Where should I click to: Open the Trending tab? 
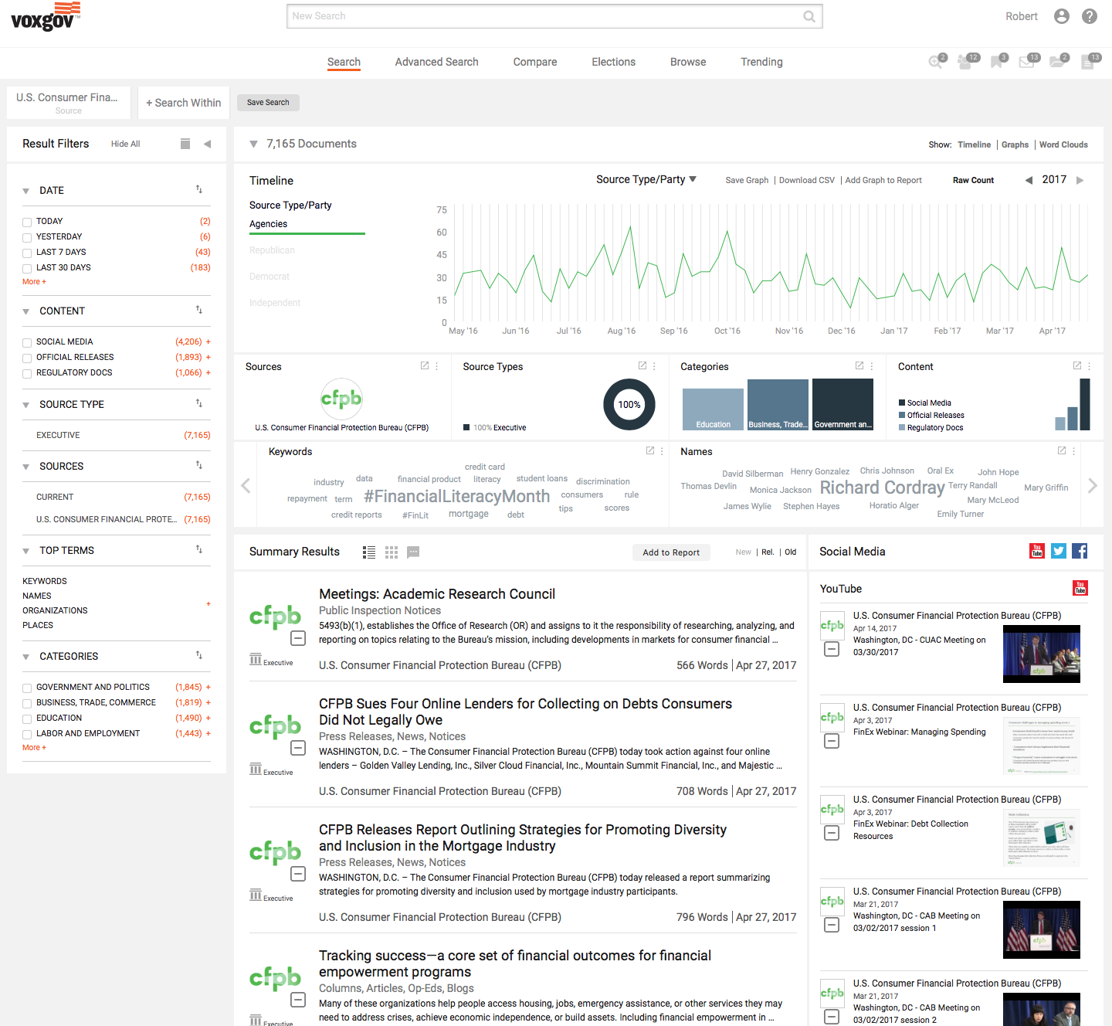coord(761,62)
